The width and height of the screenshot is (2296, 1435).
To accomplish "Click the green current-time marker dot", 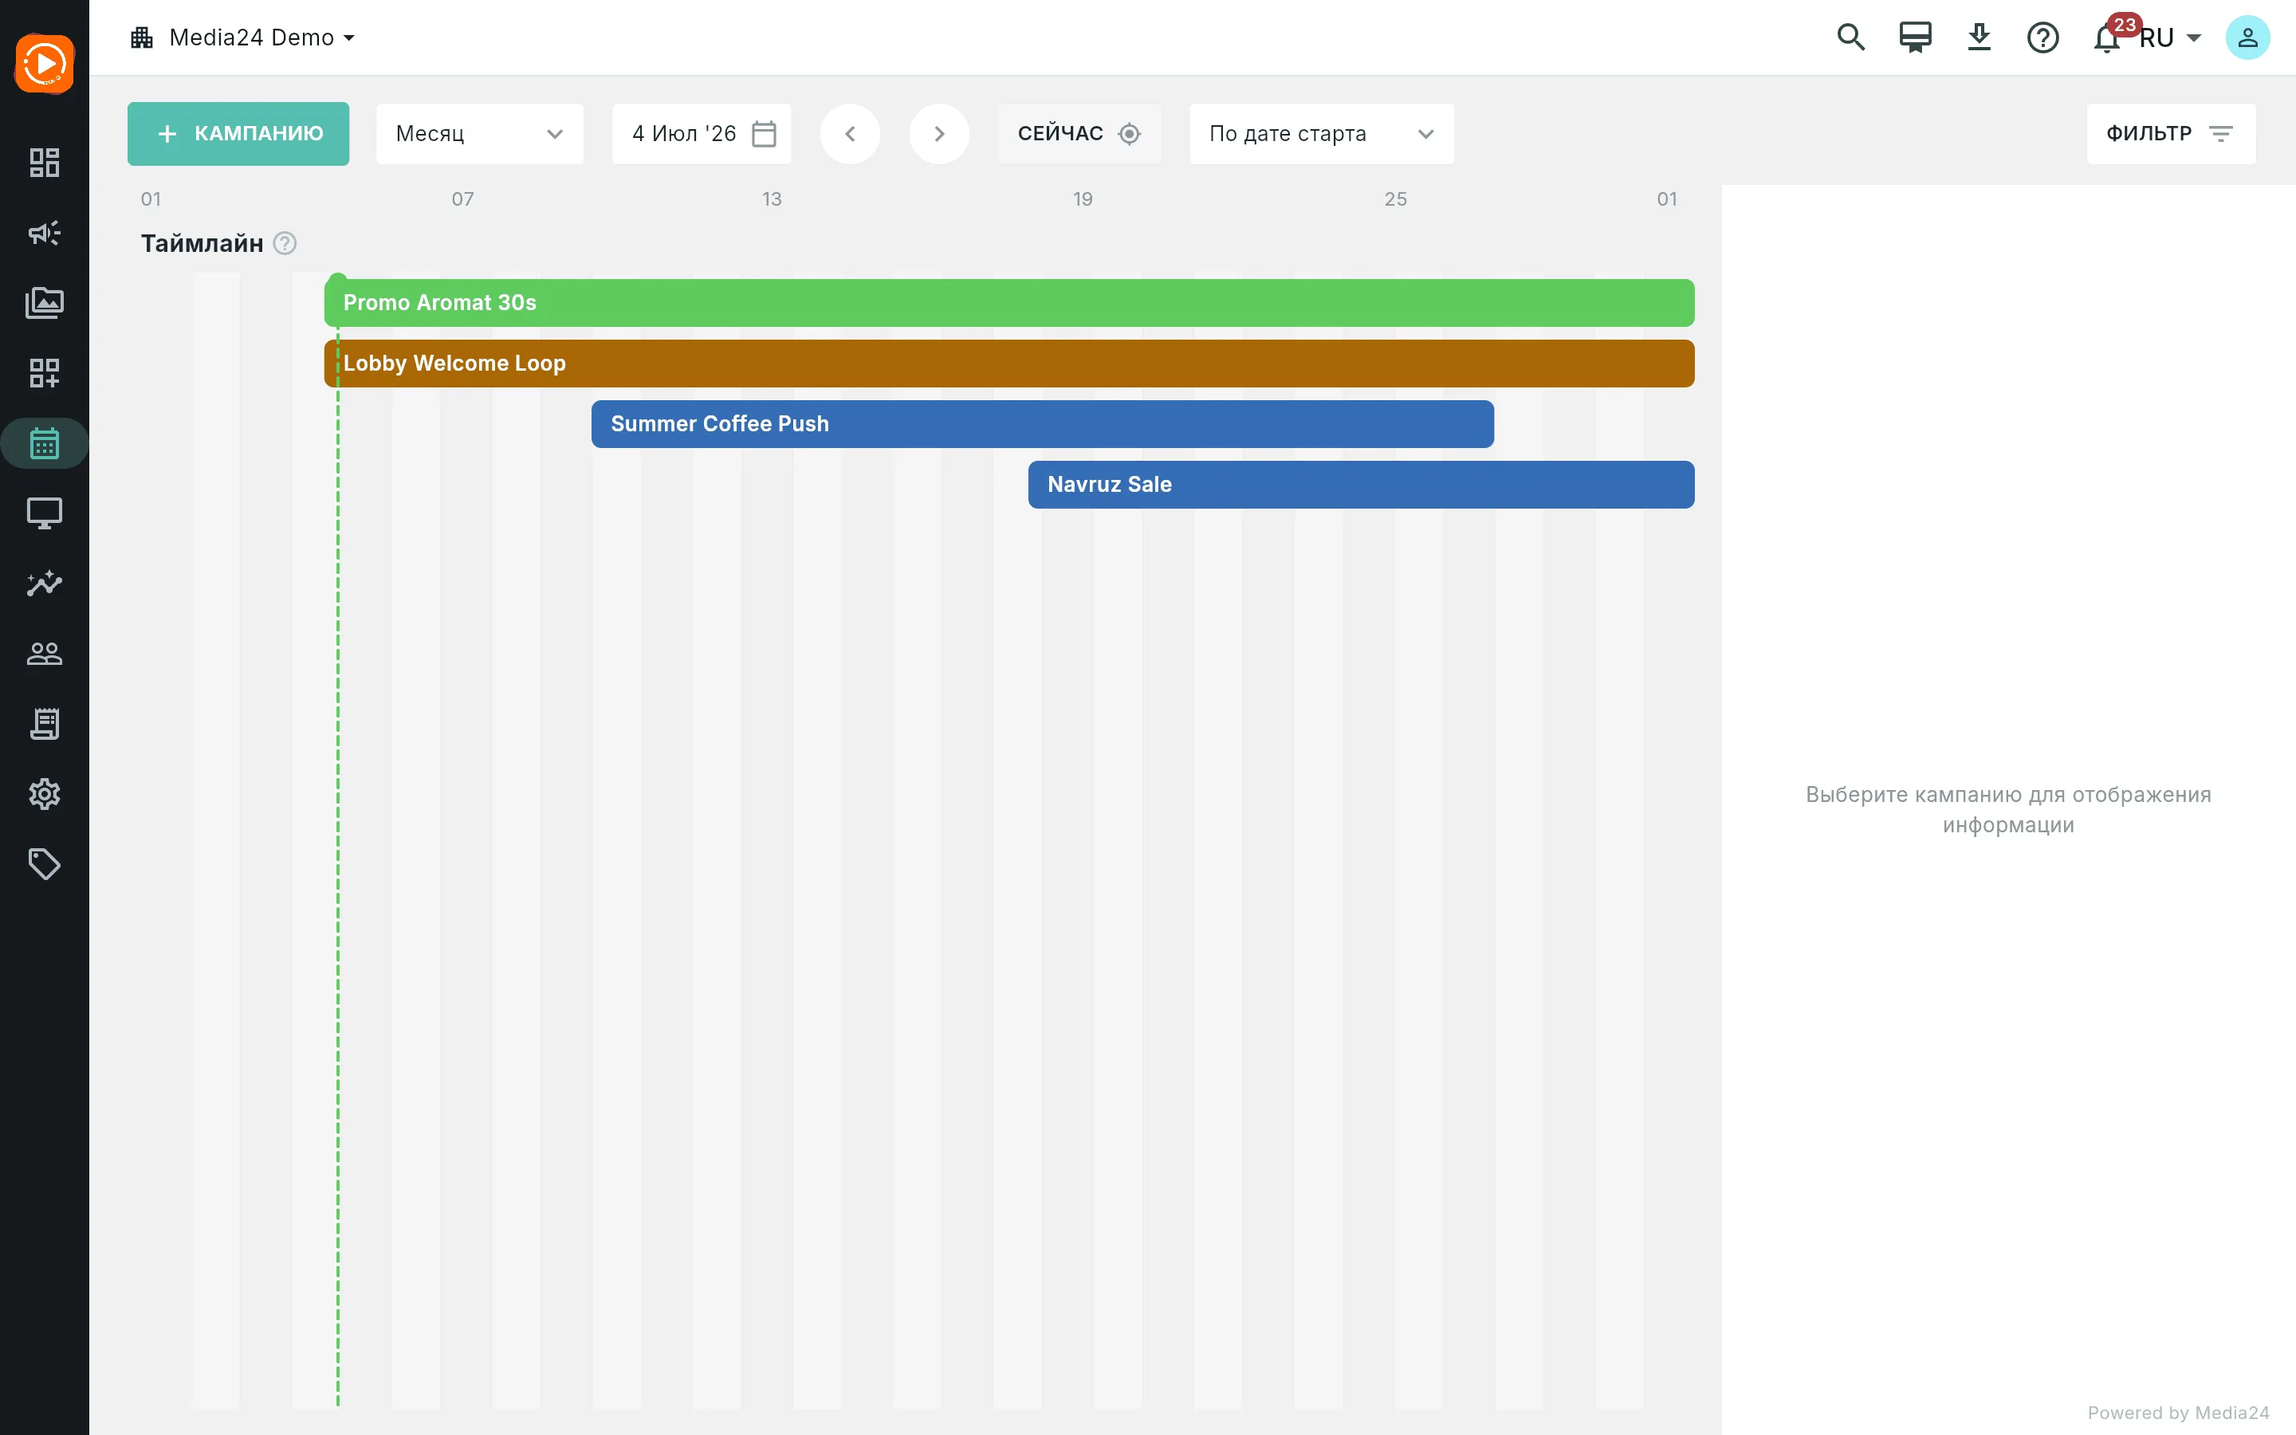I will point(338,280).
